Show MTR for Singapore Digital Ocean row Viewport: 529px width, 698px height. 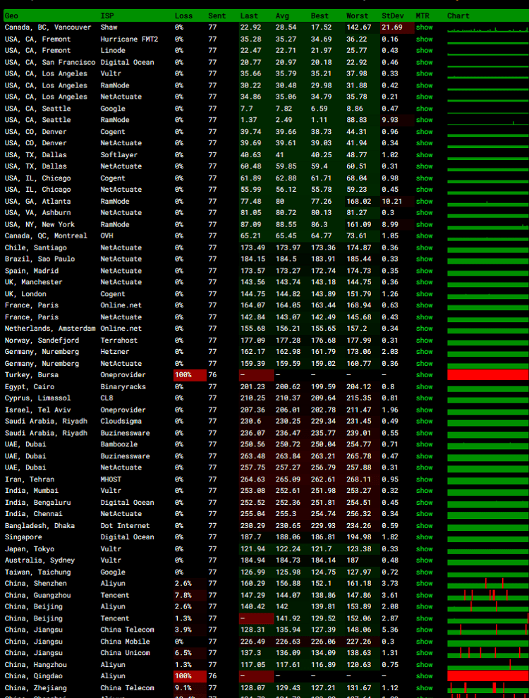[425, 537]
